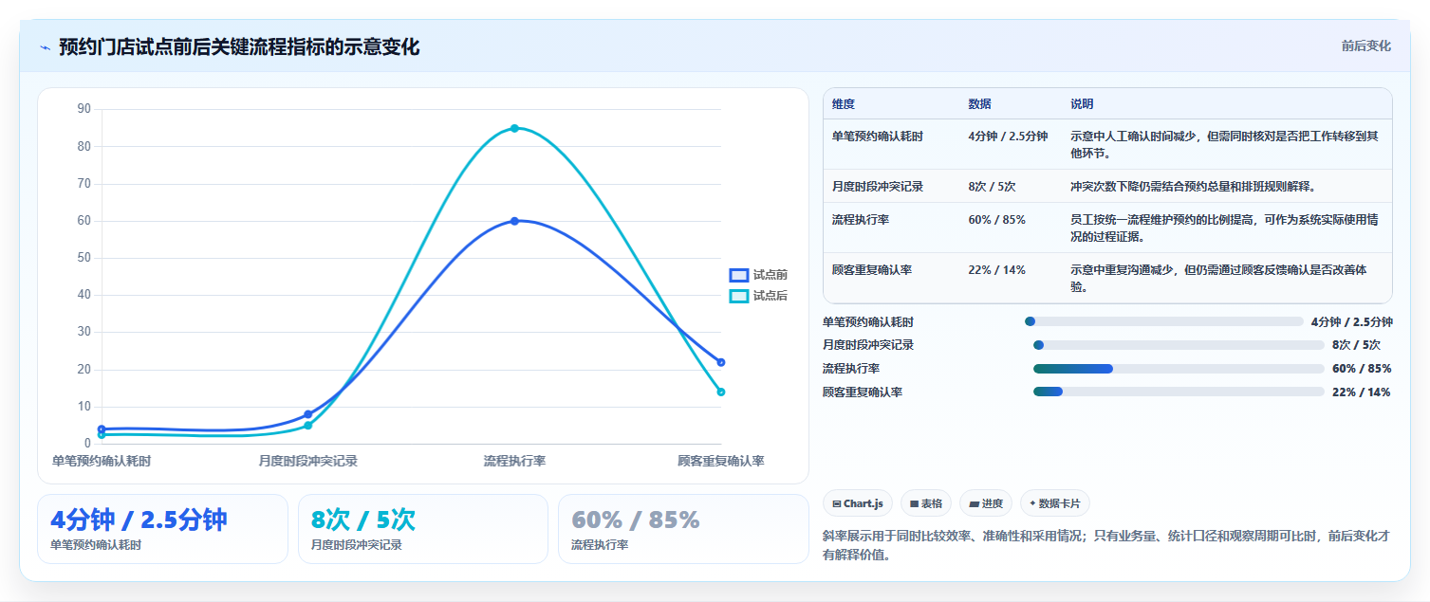Click the progress value 22% / 14%
The width and height of the screenshot is (1430, 602).
pos(1361,392)
